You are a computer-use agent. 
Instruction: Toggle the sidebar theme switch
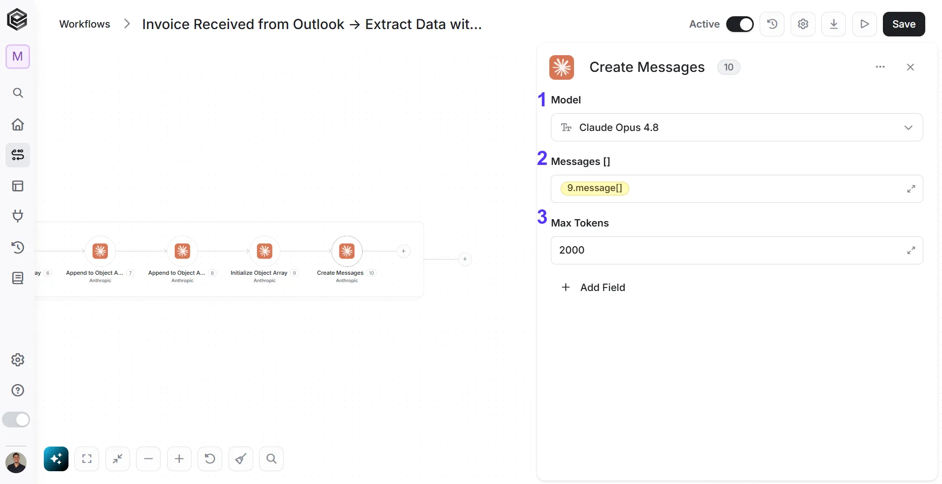(x=16, y=420)
